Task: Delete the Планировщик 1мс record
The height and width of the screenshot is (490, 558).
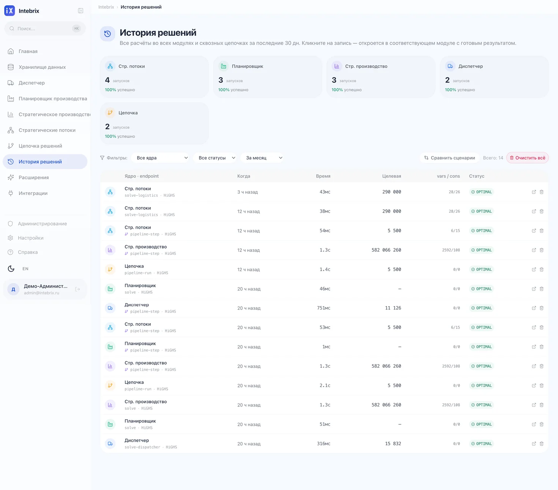Action: 542,347
